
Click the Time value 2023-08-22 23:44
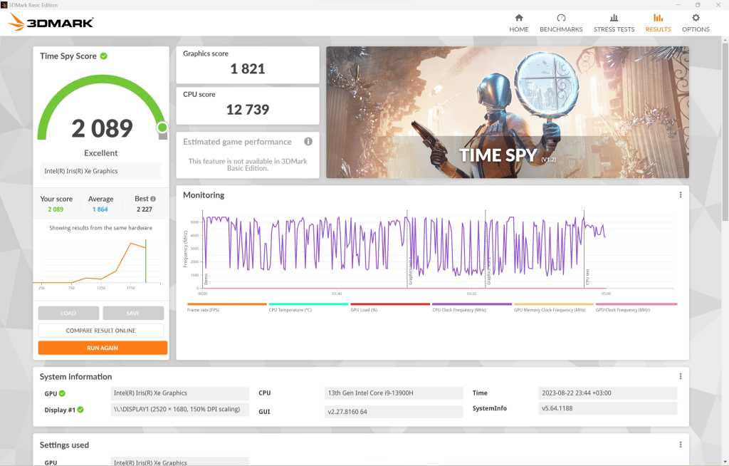point(607,393)
